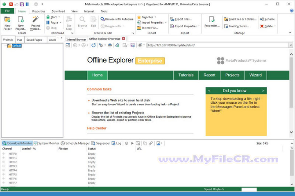Create a New Folder from the ribbon

7,23
